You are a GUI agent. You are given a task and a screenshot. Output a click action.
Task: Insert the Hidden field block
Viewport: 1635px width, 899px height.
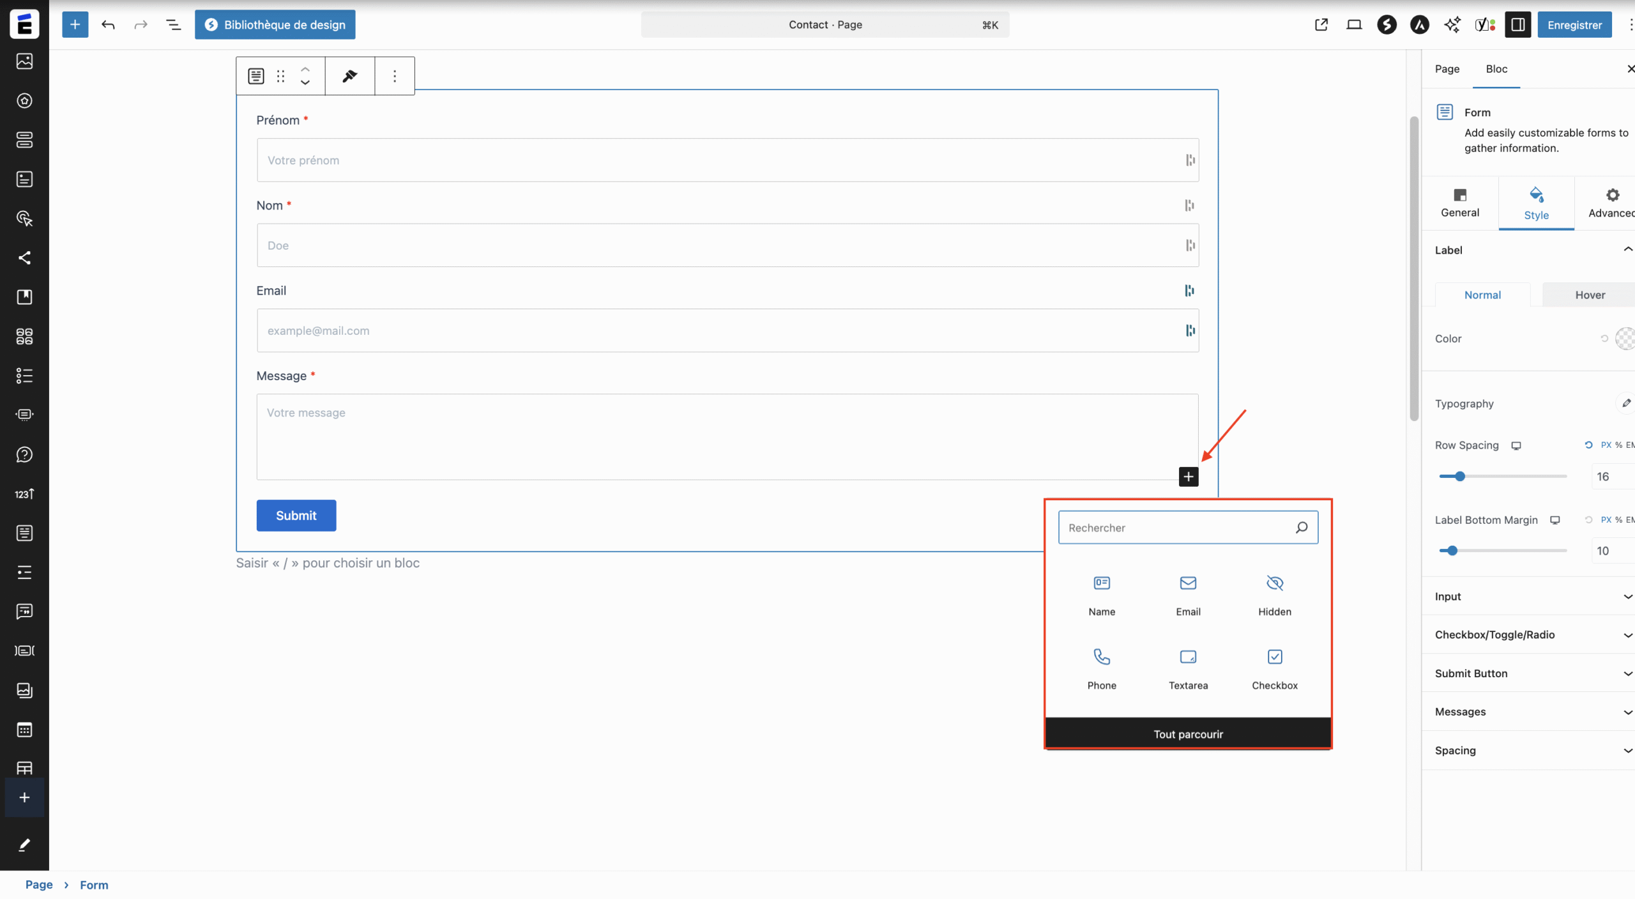tap(1274, 594)
